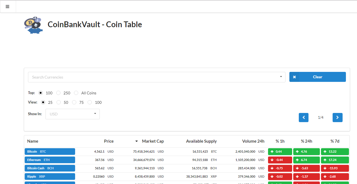
Task: Click the CoinBankVault piggy bank logo
Action: [33, 25]
